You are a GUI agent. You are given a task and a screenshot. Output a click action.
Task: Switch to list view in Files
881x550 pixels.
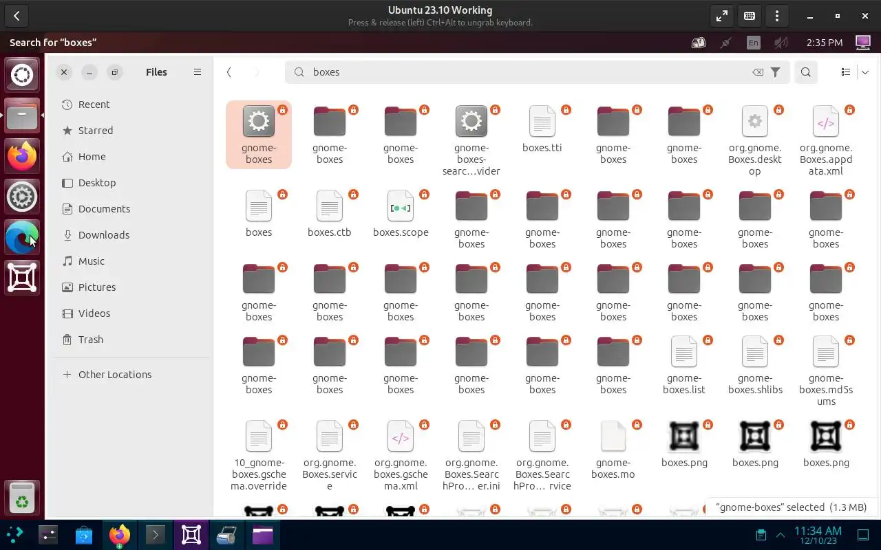tap(846, 72)
